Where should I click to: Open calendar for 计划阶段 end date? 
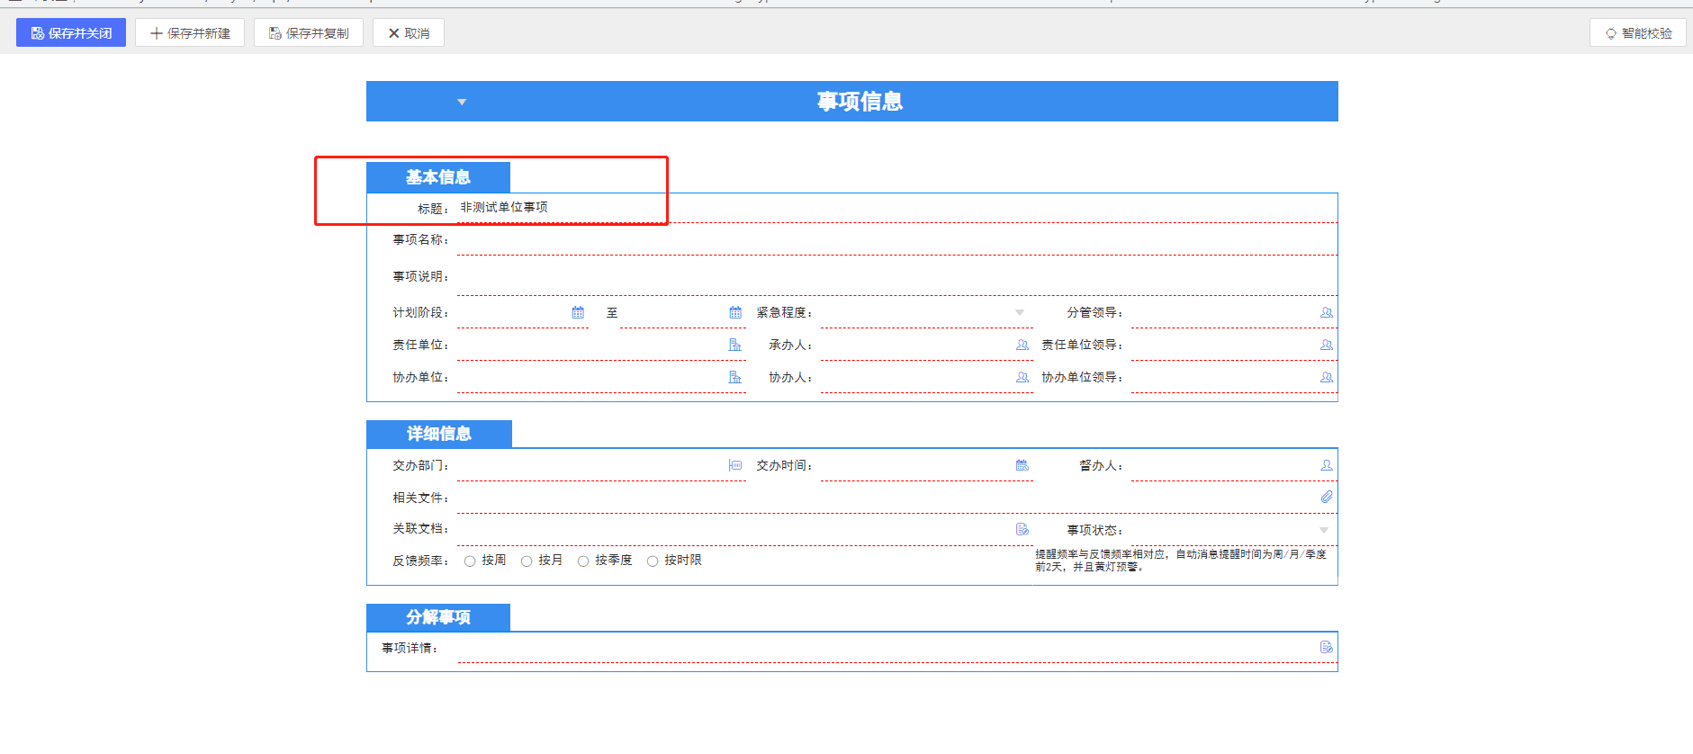tap(735, 312)
